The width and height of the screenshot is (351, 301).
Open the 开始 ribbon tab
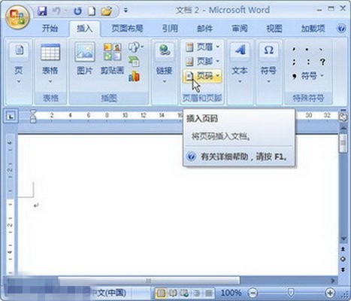click(x=50, y=29)
